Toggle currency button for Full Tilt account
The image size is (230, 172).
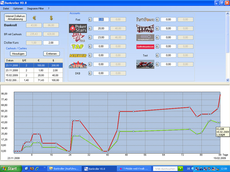point(90,37)
